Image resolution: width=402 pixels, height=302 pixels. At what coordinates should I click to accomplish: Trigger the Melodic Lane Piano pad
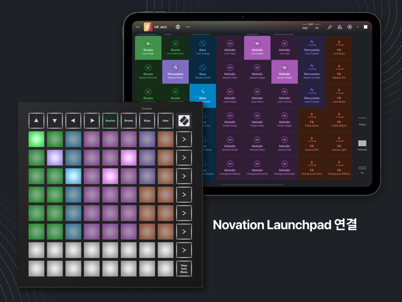[x=257, y=96]
